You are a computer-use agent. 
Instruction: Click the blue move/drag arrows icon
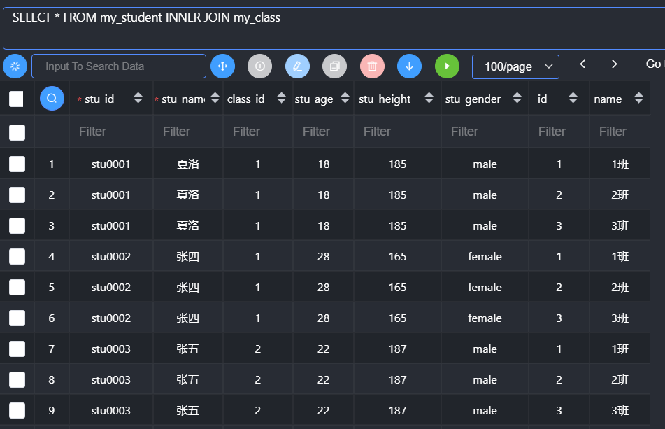tap(222, 66)
